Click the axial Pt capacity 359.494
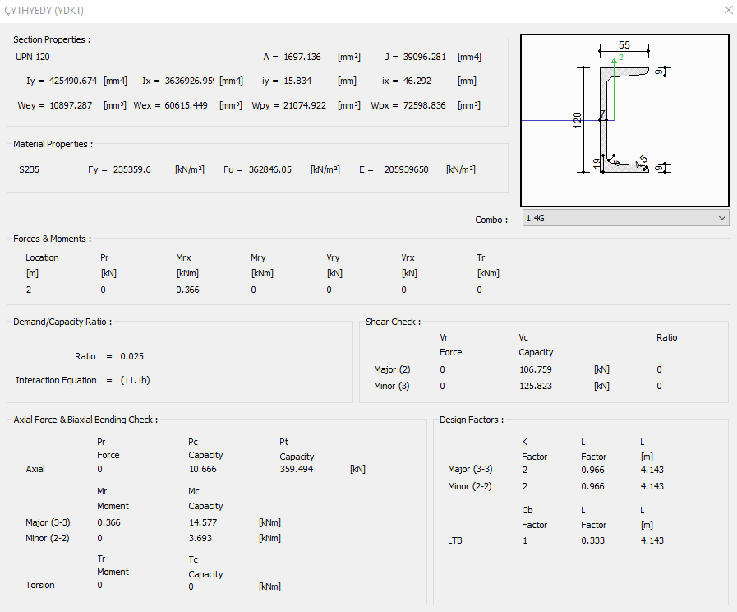The width and height of the screenshot is (737, 612). [x=297, y=470]
